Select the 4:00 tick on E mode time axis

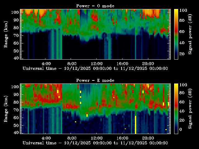coord(46,133)
